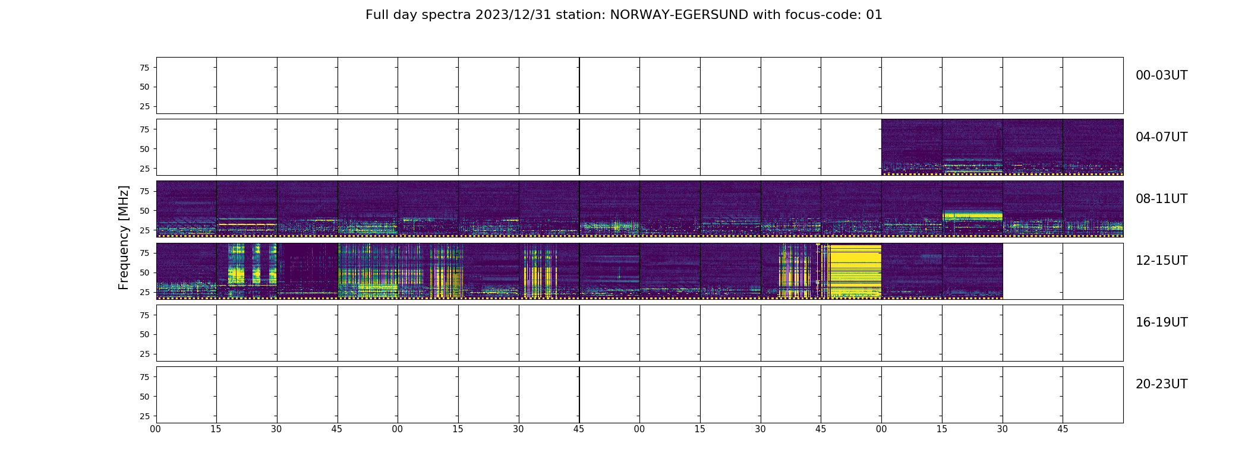
Task: Click the 14:30–14:45 dense yellow streaks in the 12-15UT row
Action: (795, 271)
